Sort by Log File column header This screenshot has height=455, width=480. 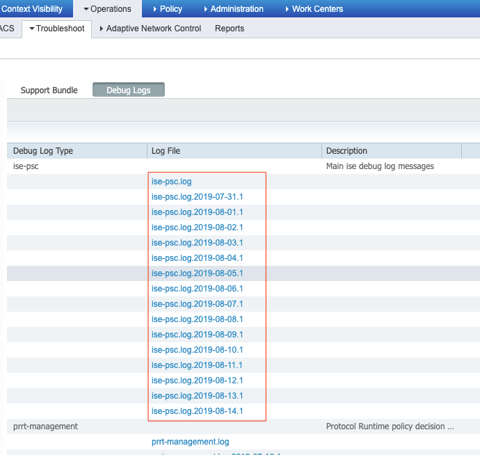[234, 151]
